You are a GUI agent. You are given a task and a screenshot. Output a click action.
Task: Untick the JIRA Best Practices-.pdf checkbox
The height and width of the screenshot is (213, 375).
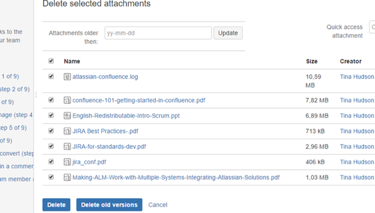point(51,131)
